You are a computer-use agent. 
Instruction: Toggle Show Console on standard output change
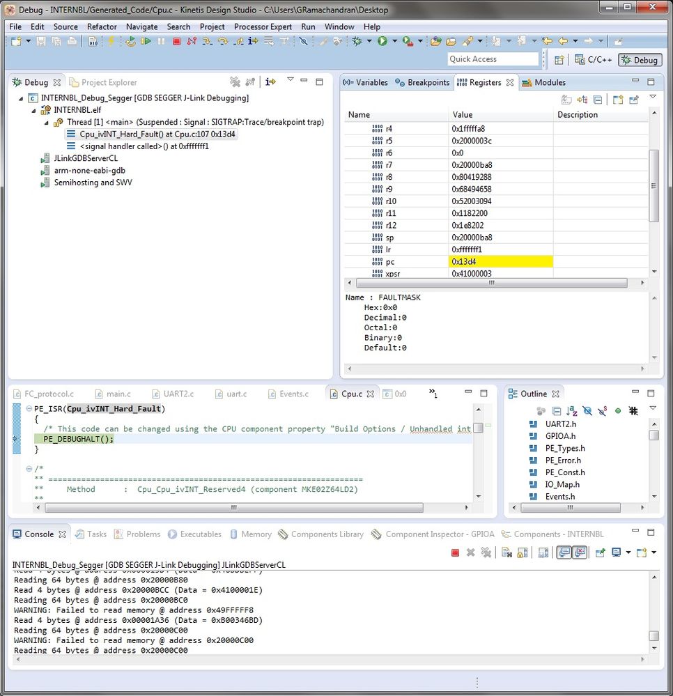pyautogui.click(x=564, y=552)
